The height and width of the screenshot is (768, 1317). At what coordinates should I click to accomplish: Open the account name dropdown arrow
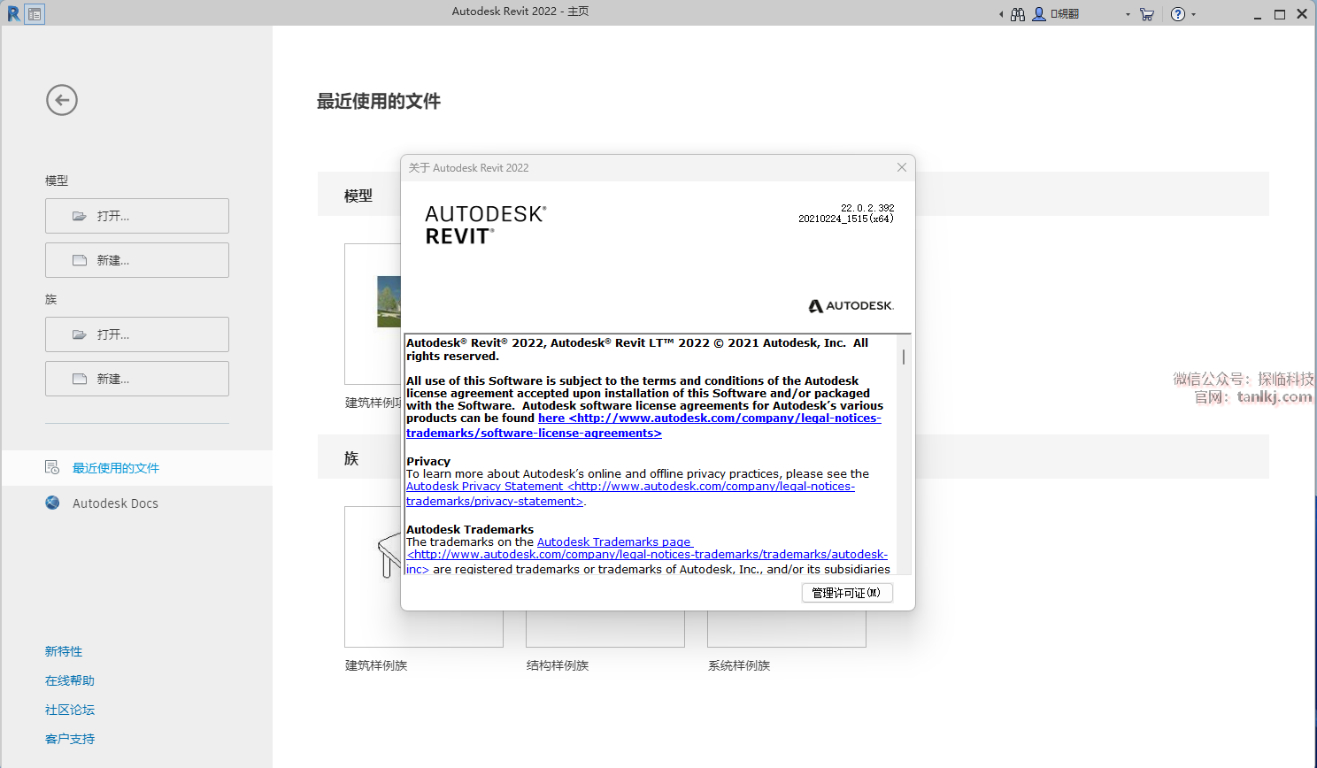click(1128, 14)
